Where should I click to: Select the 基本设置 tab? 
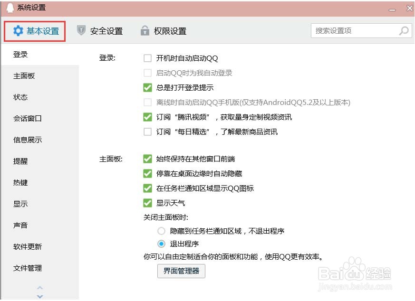35,31
